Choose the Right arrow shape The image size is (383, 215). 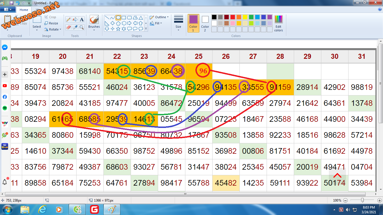click(x=130, y=23)
